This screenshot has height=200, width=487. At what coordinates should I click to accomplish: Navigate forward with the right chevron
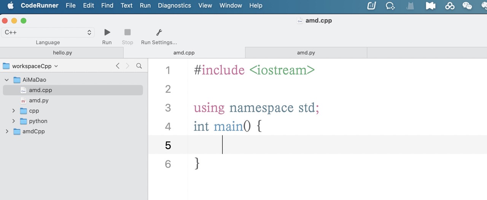coord(127,66)
